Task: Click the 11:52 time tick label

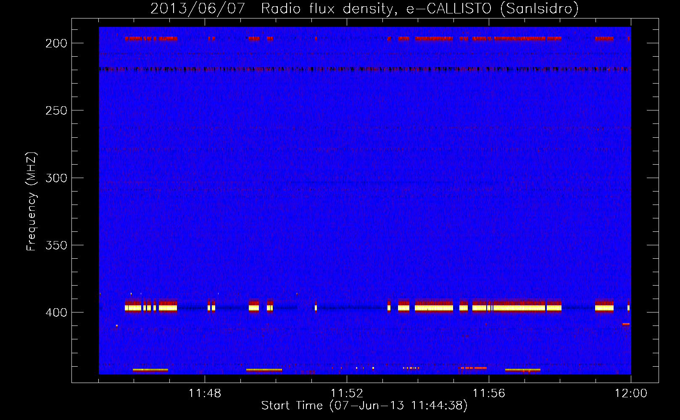Action: [x=347, y=394]
